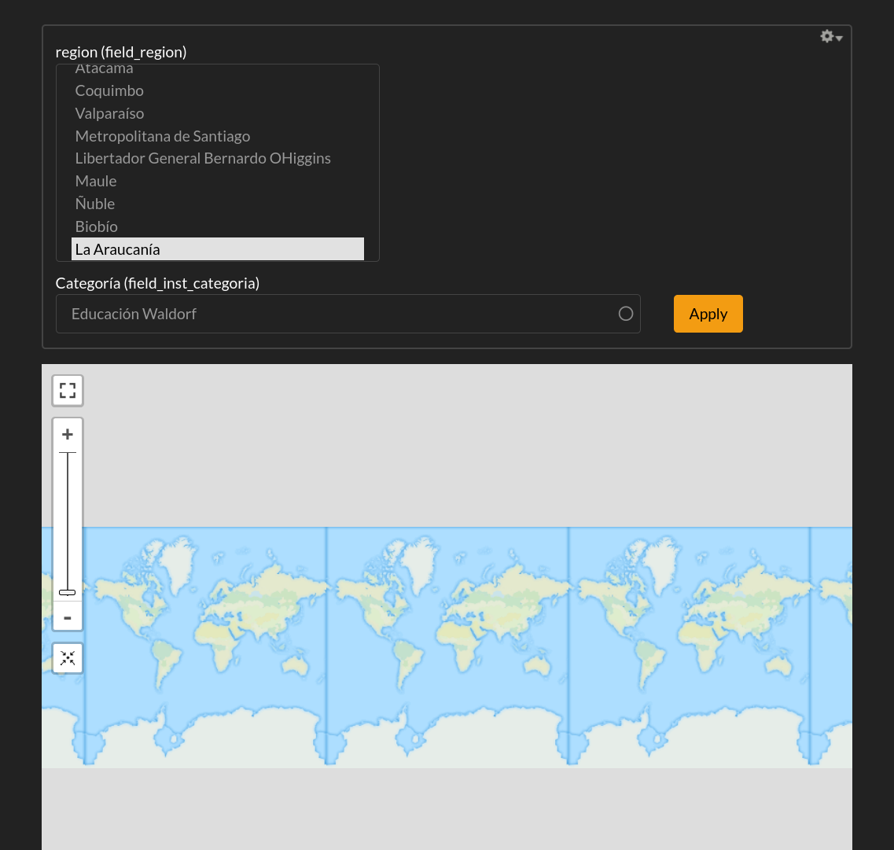Open the Categoría autocomplete field
This screenshot has width=894, height=850.
pyautogui.click(x=338, y=314)
